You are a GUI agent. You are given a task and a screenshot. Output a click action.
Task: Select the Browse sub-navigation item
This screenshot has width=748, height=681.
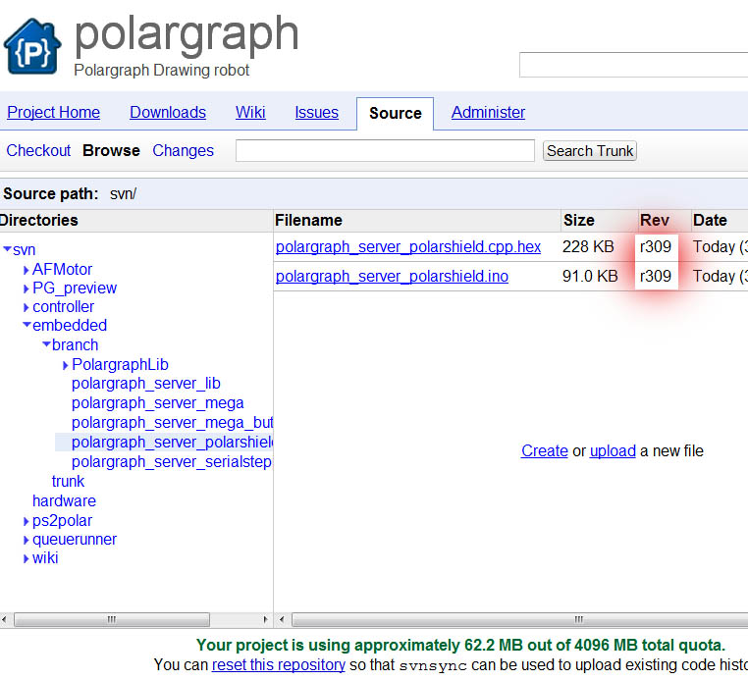(x=111, y=151)
